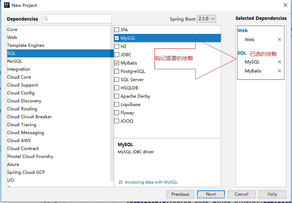Open Pivotal Cloud Foundry category
292x203 pixels.
[x=58, y=156]
